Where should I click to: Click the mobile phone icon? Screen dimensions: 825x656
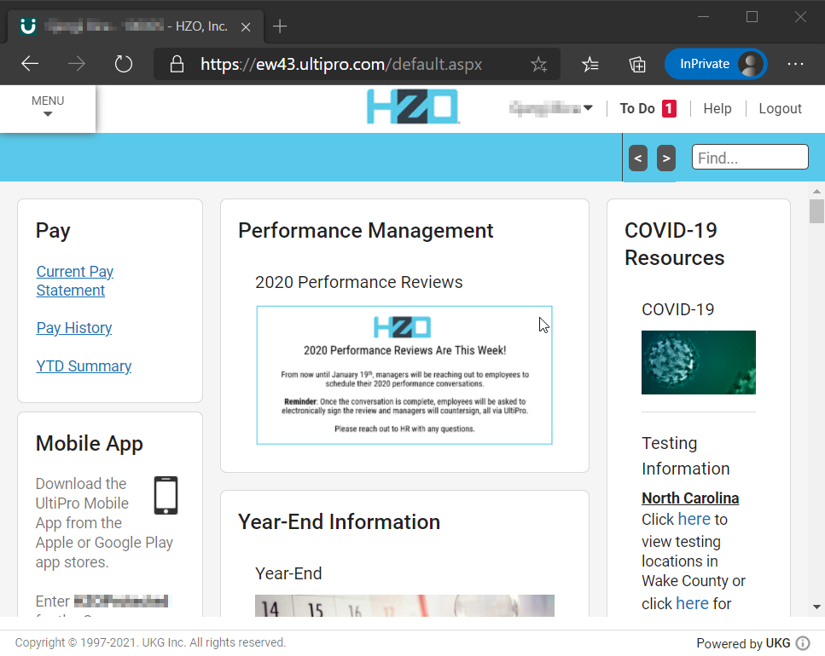(166, 495)
